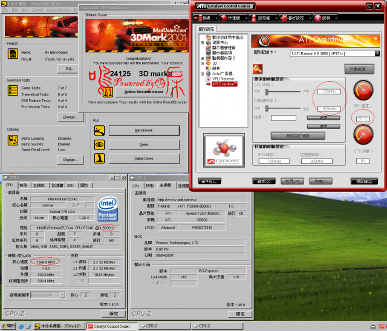Click the Demo button in 3DMark
This screenshot has height=331, width=387.
144,145
